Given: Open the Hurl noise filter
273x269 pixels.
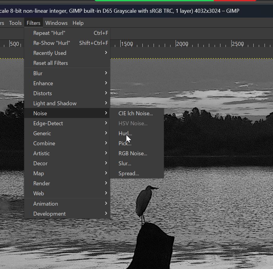Looking at the screenshot, I should (125, 133).
